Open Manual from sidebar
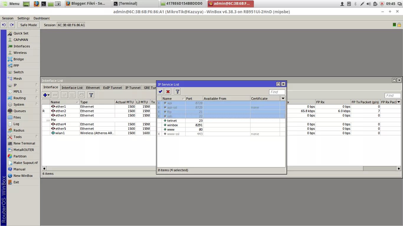403x226 pixels. [23, 169]
